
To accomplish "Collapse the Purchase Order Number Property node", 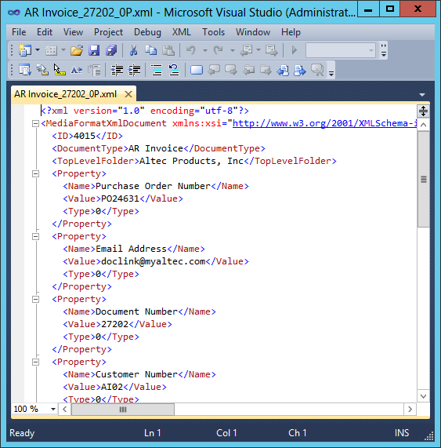I will 35,173.
